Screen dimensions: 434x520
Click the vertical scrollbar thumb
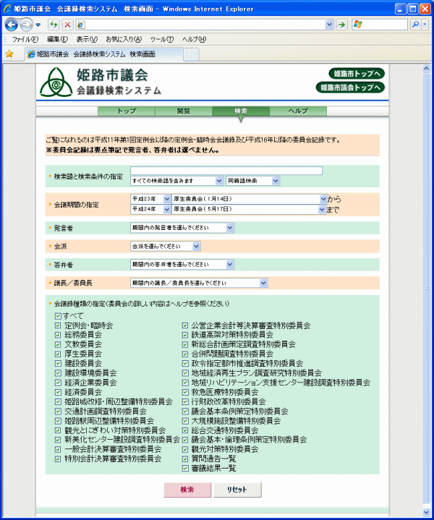(426, 288)
